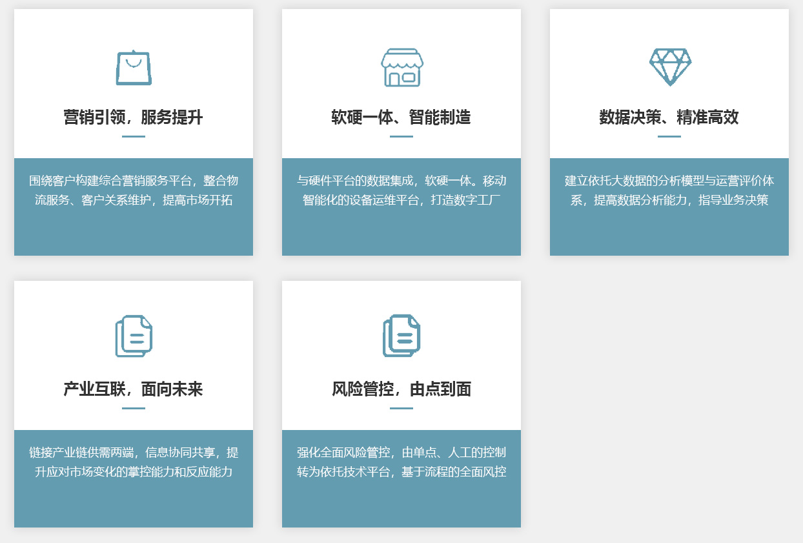Click the description starting with 强化全面风险管控
The image size is (803, 543).
tap(401, 462)
